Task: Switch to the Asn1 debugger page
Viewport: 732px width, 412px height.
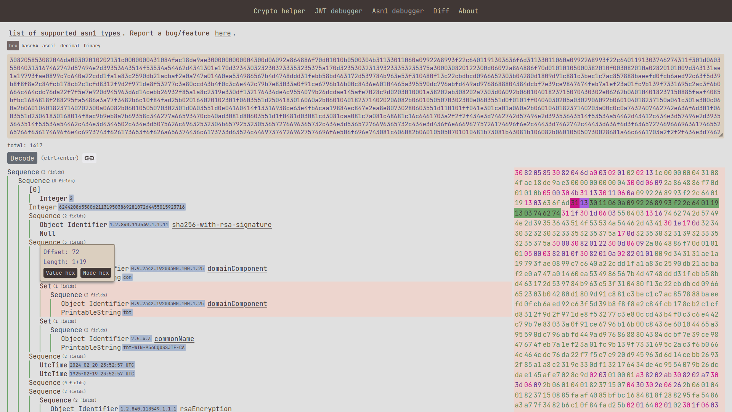Action: click(398, 11)
